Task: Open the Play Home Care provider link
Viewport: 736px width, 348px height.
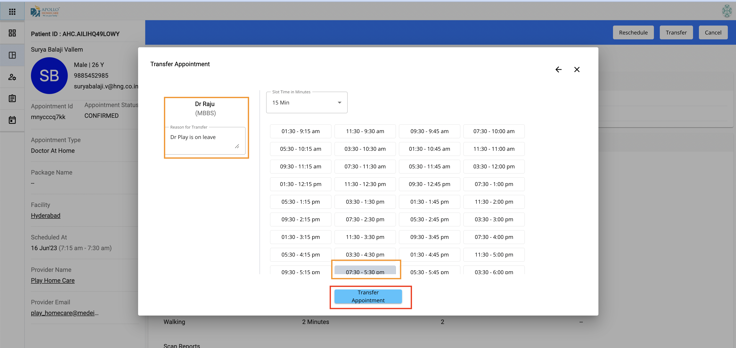Action: (53, 280)
